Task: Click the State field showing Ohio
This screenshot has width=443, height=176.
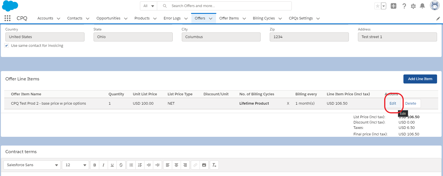Action: pos(133,37)
